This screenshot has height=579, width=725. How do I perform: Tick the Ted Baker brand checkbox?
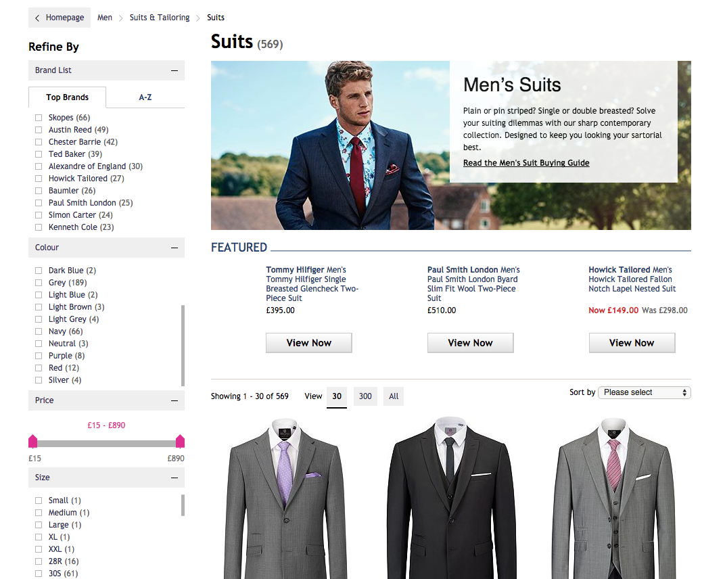pos(39,155)
